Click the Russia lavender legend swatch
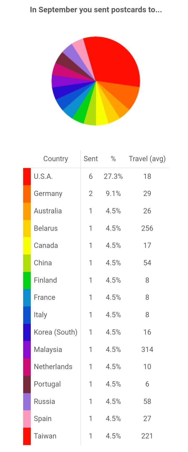 [x=27, y=402]
